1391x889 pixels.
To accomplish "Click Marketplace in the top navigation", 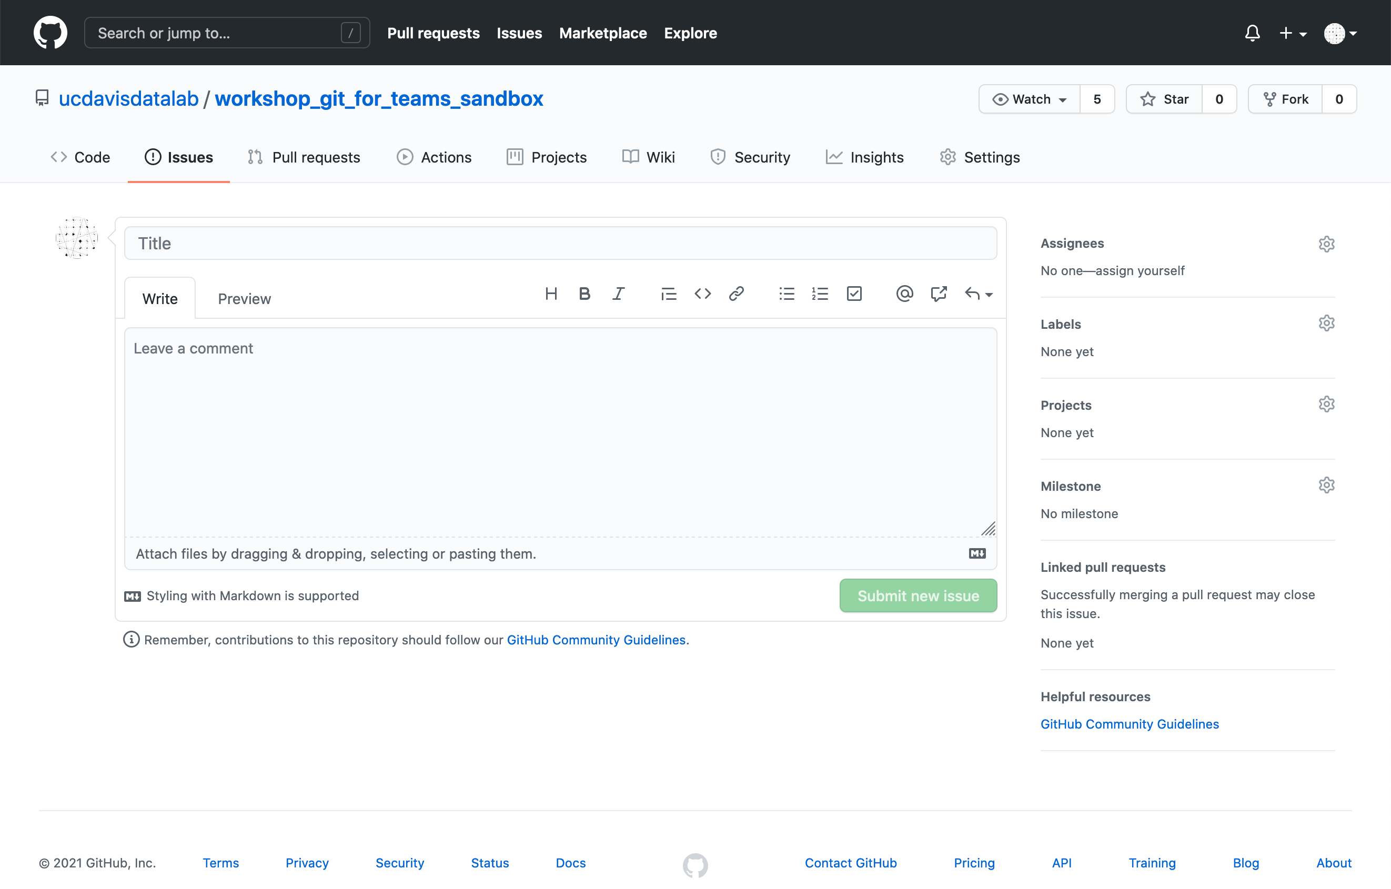I will click(x=603, y=33).
